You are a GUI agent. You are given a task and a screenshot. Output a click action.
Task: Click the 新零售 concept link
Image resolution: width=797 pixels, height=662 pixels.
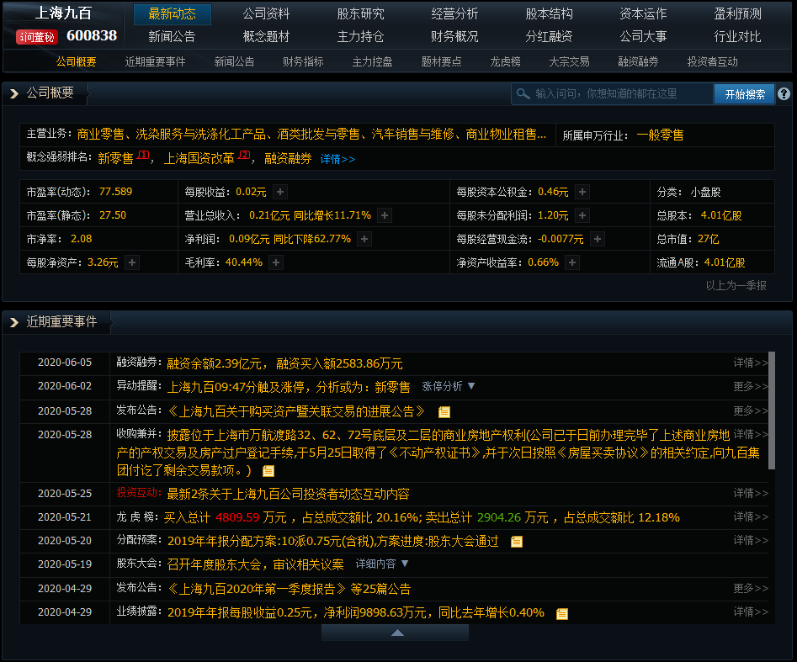click(x=115, y=158)
